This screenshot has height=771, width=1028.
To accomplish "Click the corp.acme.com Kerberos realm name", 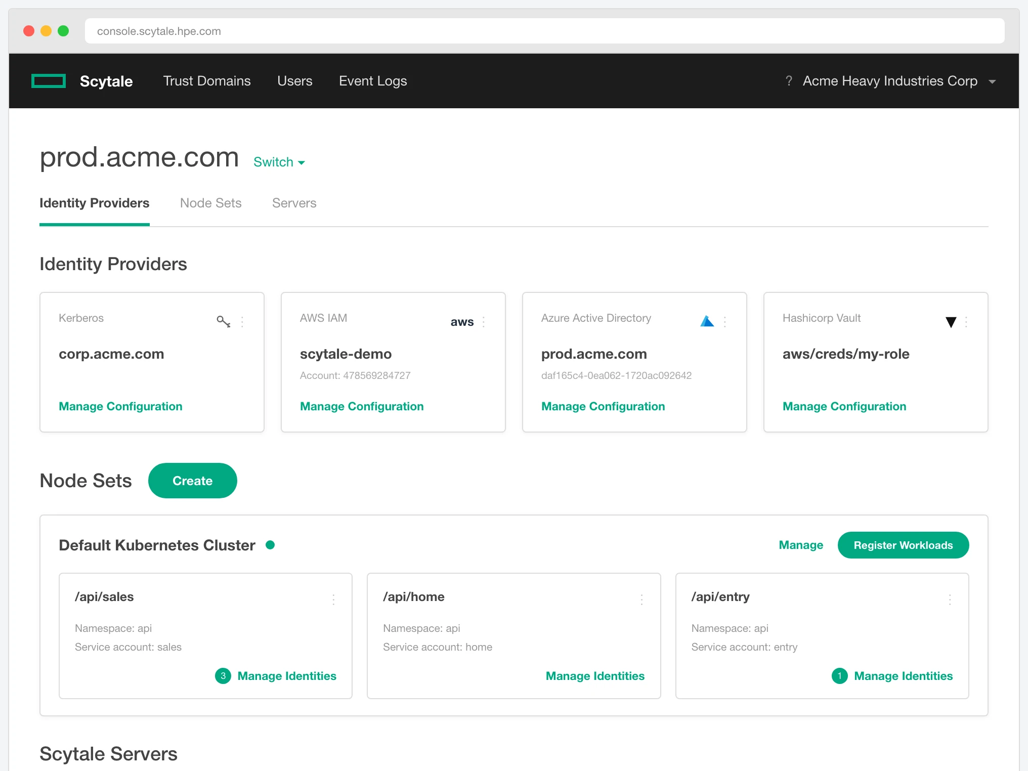I will point(111,354).
